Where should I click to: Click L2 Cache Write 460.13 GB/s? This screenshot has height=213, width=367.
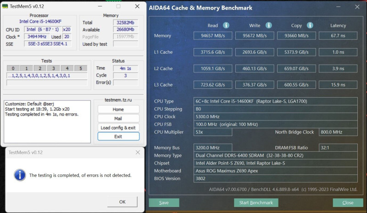255,69
